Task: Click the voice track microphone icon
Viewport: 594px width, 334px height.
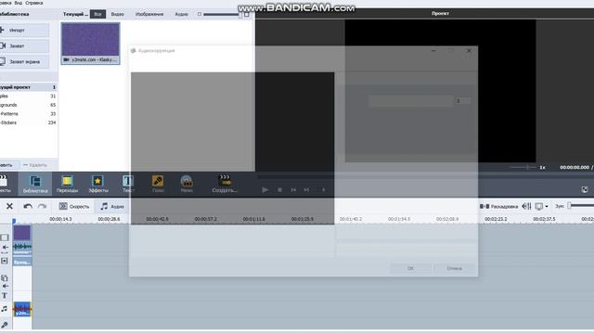Action: pyautogui.click(x=5, y=325)
